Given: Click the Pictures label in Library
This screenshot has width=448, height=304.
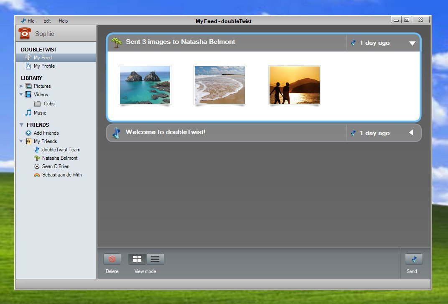Looking at the screenshot, I should 42,86.
